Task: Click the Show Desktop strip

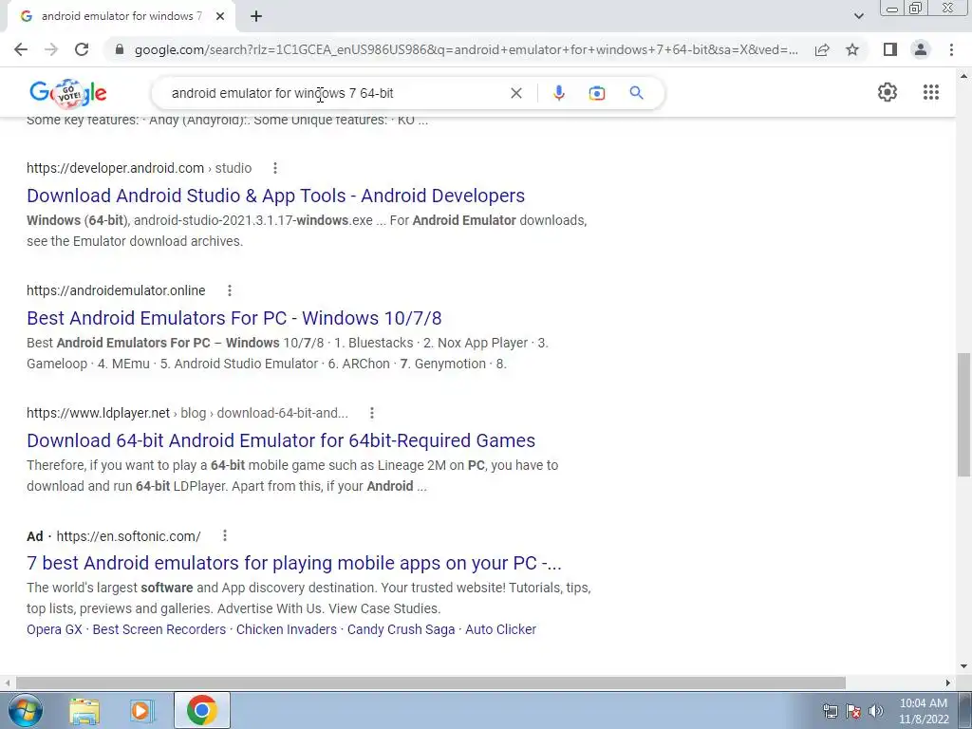Action: point(964,710)
